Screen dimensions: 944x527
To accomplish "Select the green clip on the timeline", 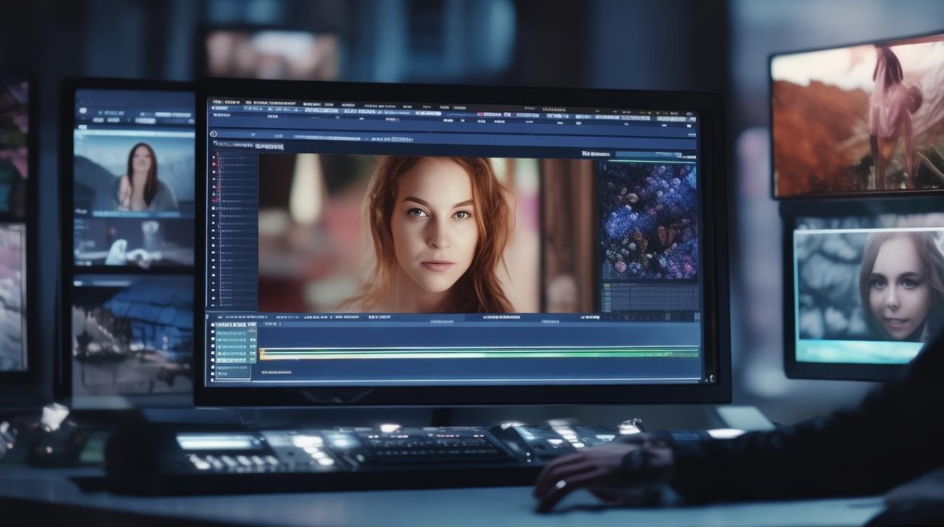I will point(479,353).
